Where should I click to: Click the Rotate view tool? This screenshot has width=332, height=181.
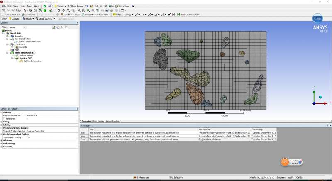(x=59, y=10)
